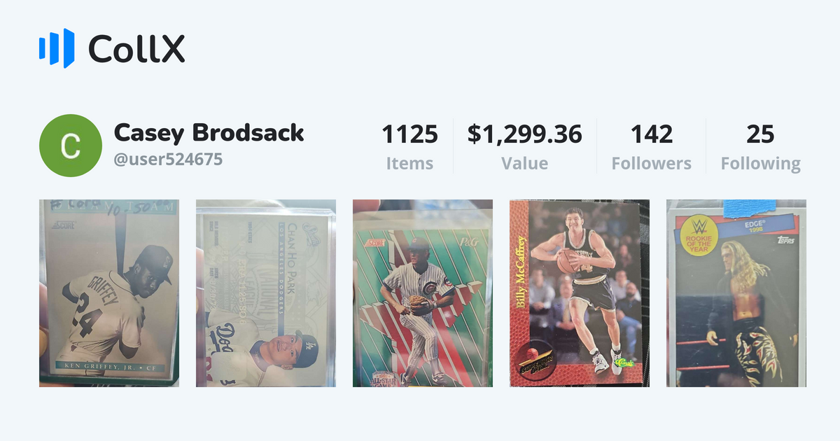Click the CollX wordmark text
The height and width of the screenshot is (441, 840).
pyautogui.click(x=136, y=48)
